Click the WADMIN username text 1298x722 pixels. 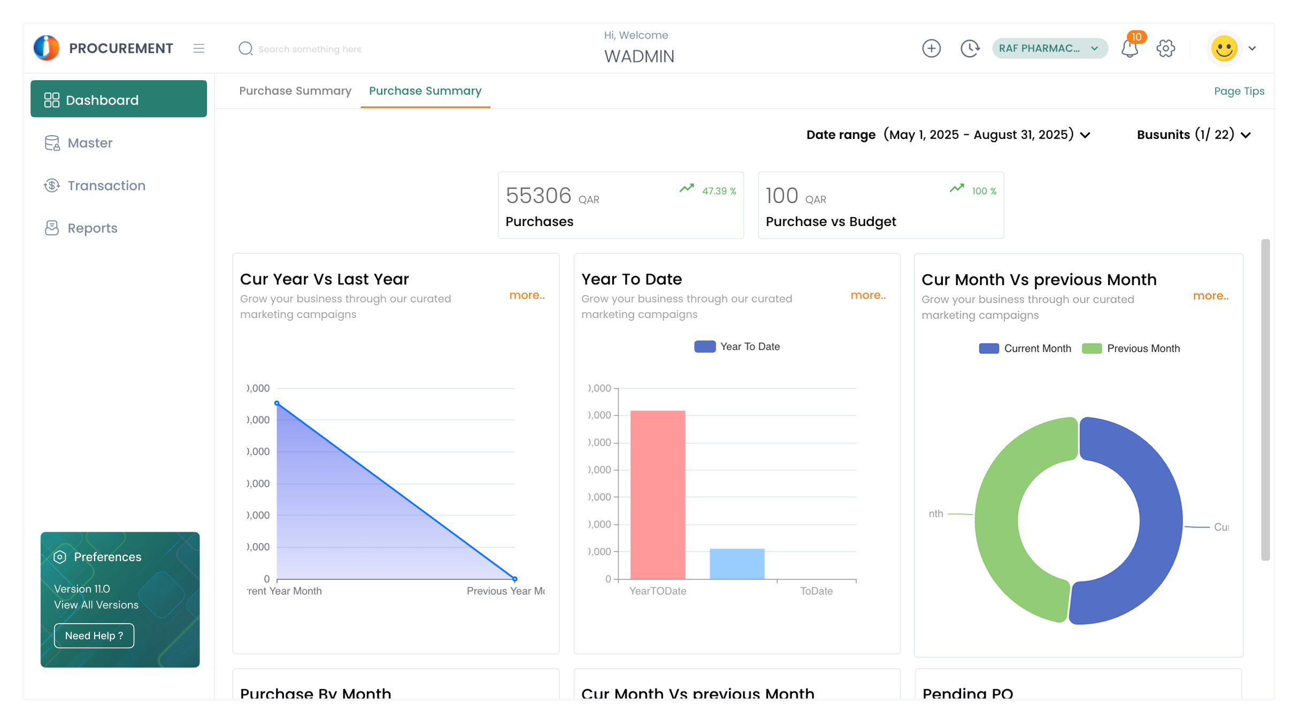639,56
